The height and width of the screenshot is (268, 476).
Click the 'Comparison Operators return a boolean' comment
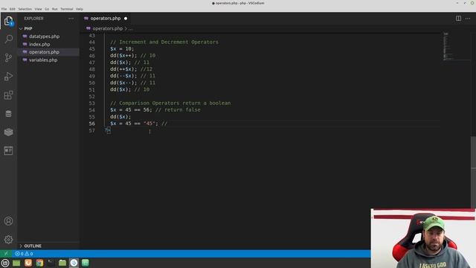[x=170, y=103]
